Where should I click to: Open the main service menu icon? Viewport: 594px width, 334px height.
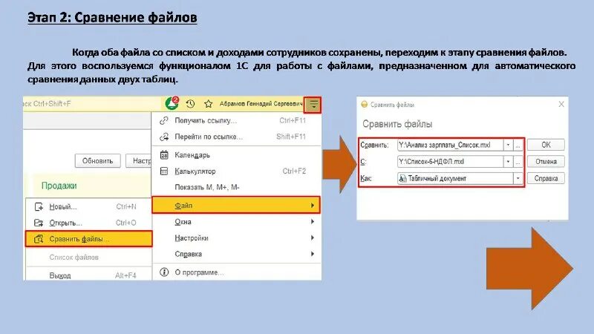(x=313, y=105)
